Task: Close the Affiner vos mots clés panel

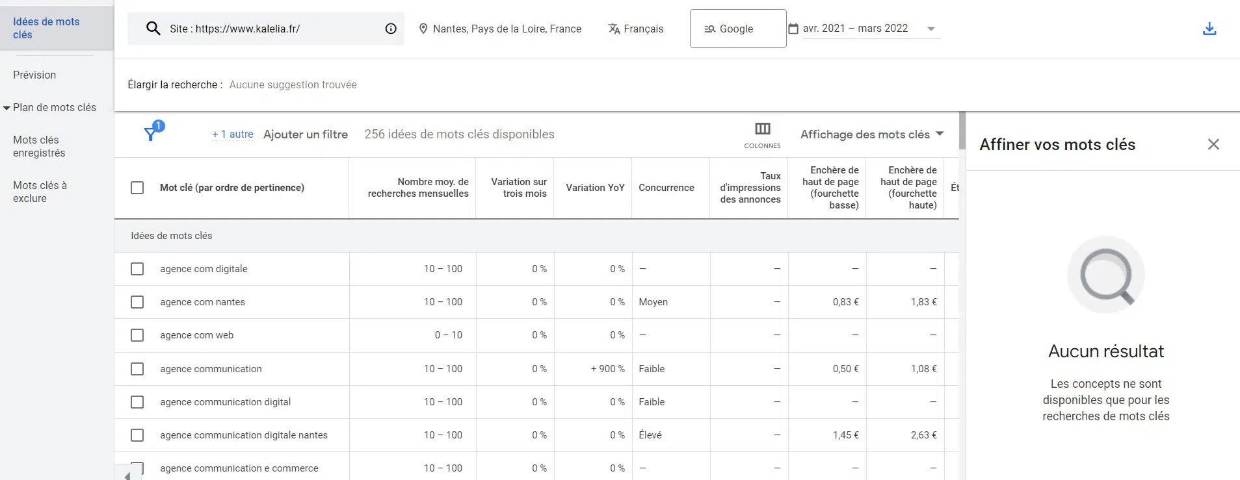Action: pos(1213,144)
